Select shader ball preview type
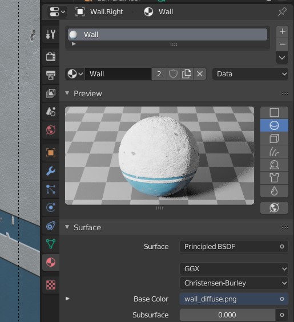The image size is (294, 322). [x=274, y=165]
